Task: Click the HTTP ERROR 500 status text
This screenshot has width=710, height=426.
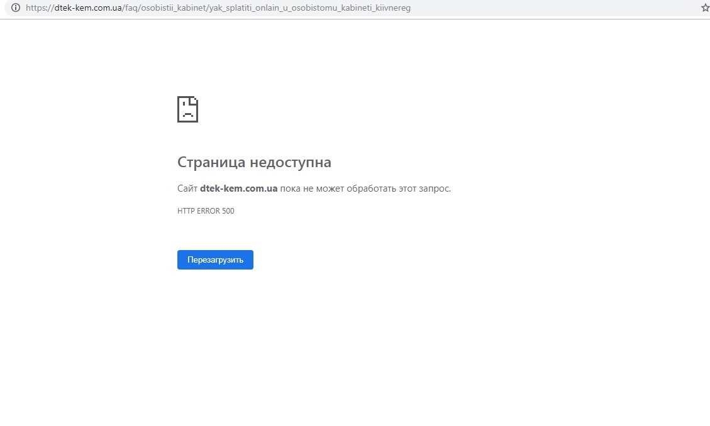Action: [206, 210]
